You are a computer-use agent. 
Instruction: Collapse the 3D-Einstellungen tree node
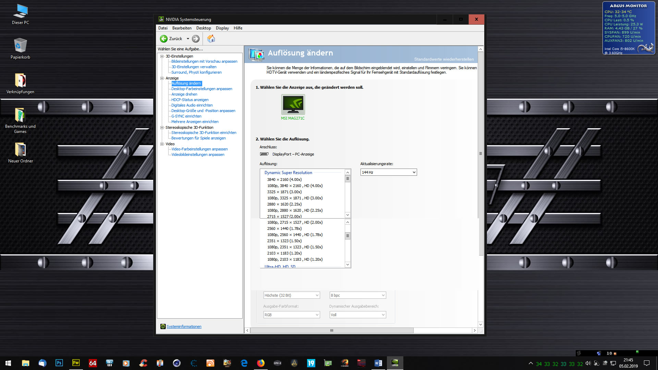pos(162,56)
